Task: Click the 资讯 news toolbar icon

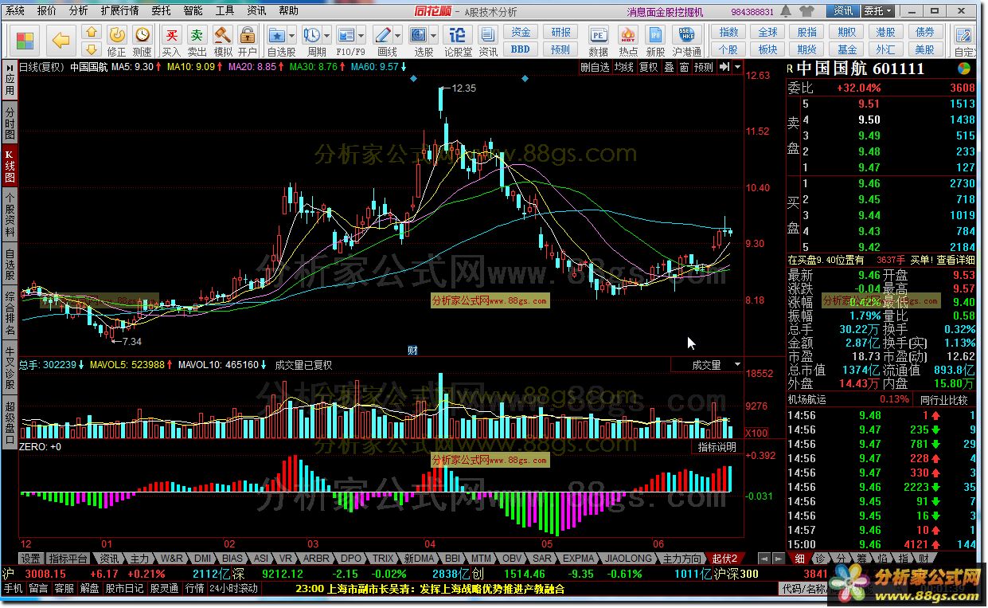Action: pos(488,40)
